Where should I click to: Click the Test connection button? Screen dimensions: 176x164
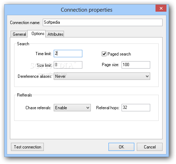point(27,147)
